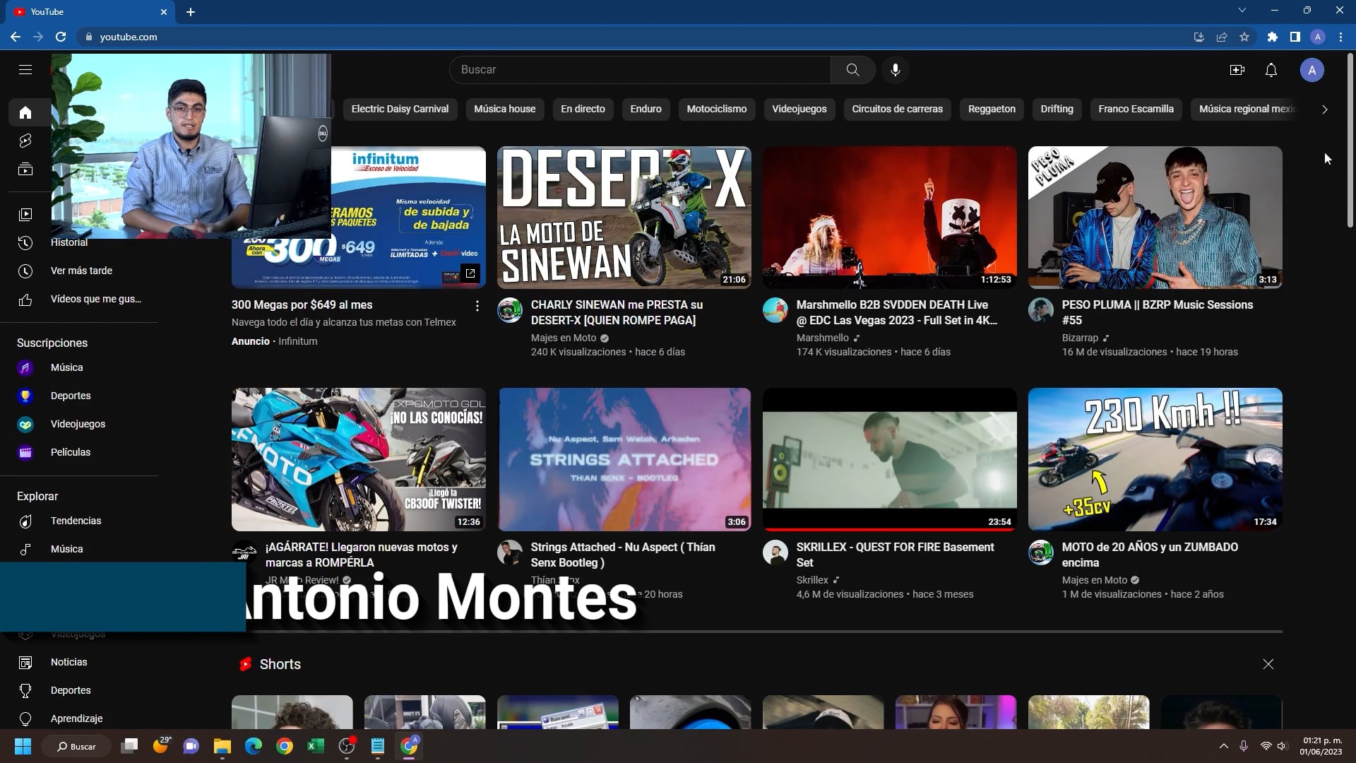Open Historial from the sidebar
Image resolution: width=1356 pixels, height=763 pixels.
(69, 242)
